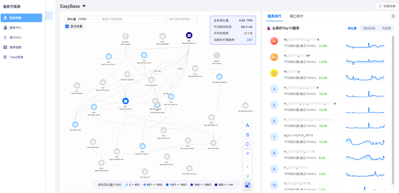Image resolution: width=399 pixels, height=193 pixels.
Task: Select the logic.easyhub_server node
Action: pyautogui.click(x=144, y=55)
